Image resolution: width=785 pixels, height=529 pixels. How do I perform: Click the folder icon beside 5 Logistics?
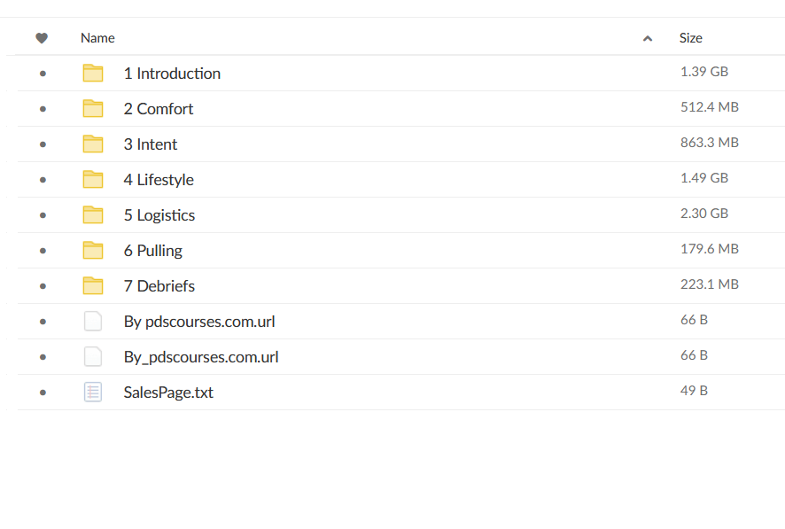pyautogui.click(x=93, y=215)
